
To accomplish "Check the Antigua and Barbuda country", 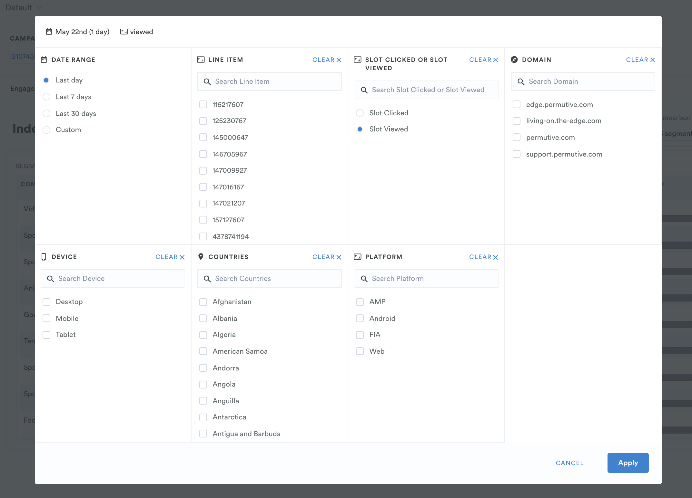I will pyautogui.click(x=203, y=434).
